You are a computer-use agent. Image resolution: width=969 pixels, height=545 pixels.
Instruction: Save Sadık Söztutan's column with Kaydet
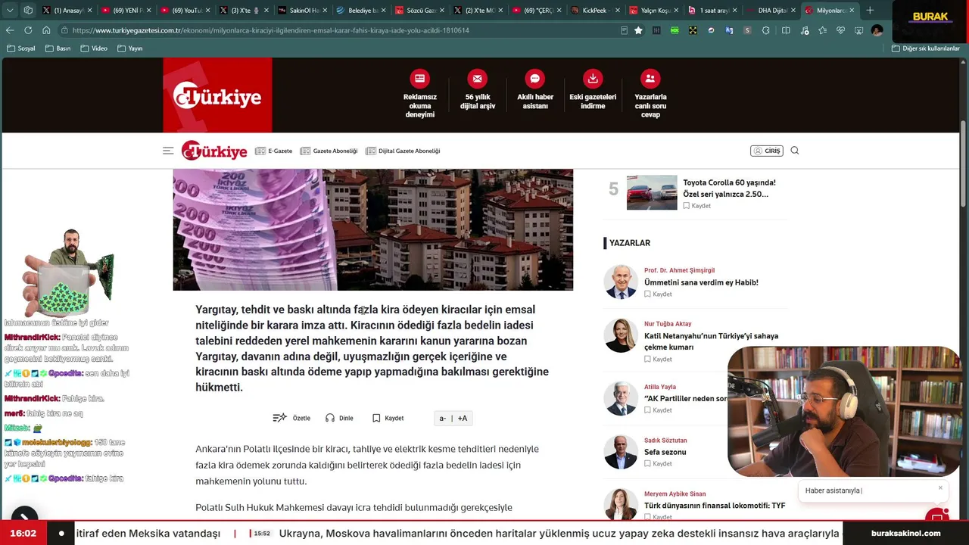tap(658, 463)
